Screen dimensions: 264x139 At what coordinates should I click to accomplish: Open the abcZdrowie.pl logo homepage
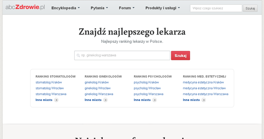[x=25, y=7]
